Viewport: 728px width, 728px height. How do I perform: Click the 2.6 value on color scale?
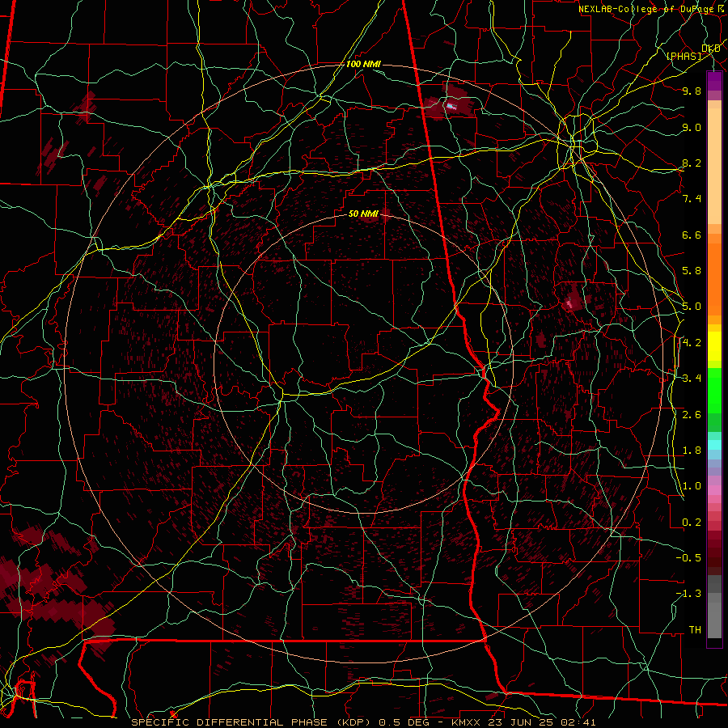coord(692,415)
